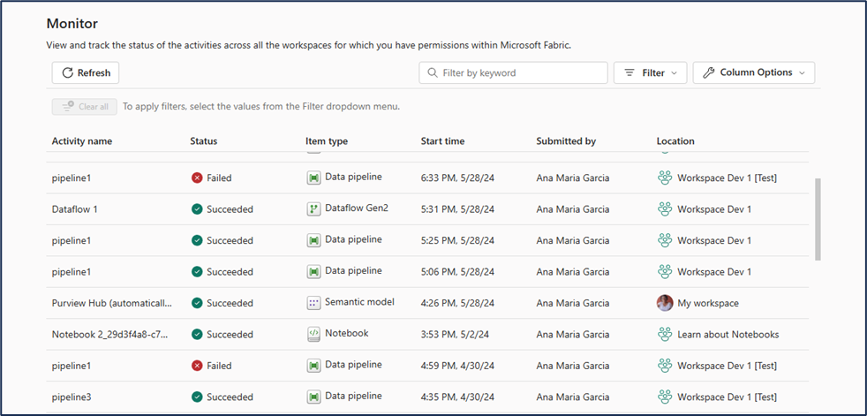Click the Notebook item type icon

coord(313,334)
